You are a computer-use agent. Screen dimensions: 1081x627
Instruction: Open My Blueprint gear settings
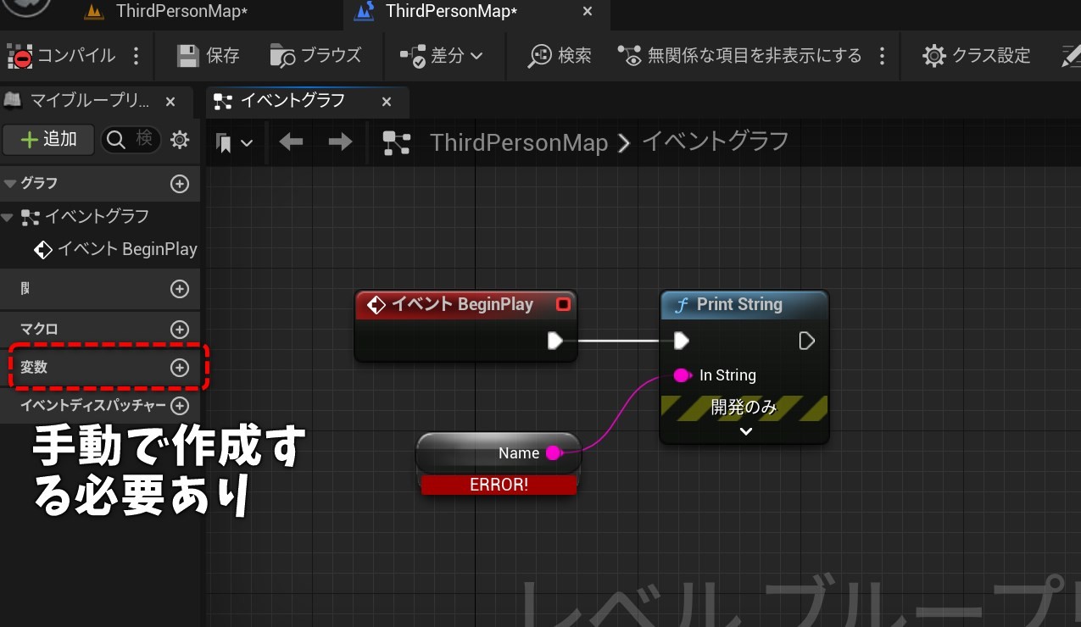coord(180,140)
